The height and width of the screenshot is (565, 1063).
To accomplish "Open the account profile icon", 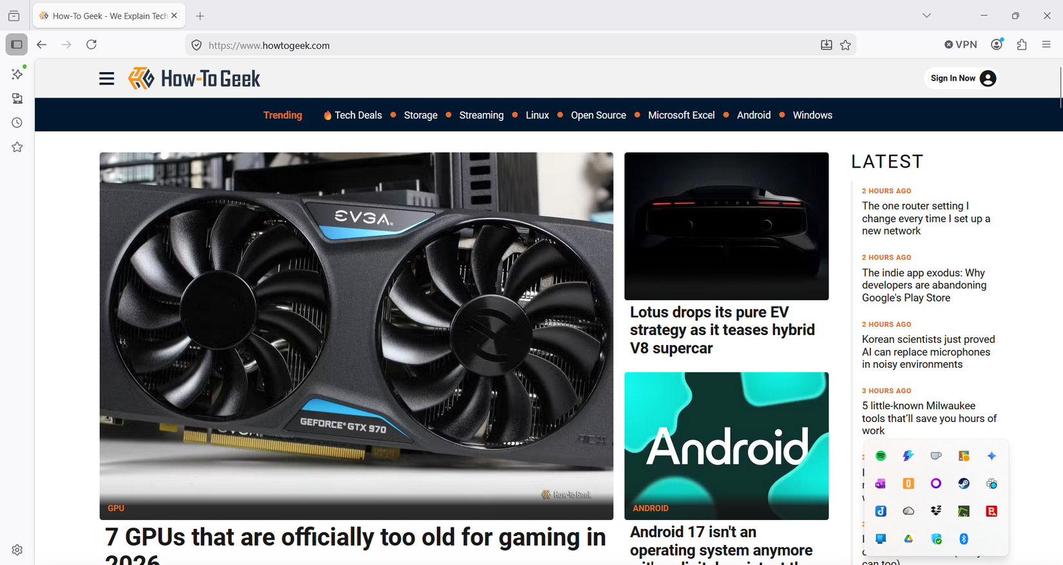I will pos(997,44).
